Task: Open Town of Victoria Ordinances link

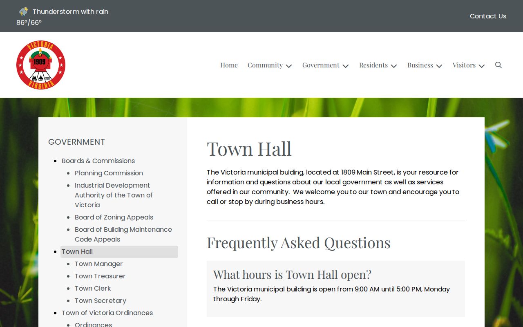Action: pos(107,313)
